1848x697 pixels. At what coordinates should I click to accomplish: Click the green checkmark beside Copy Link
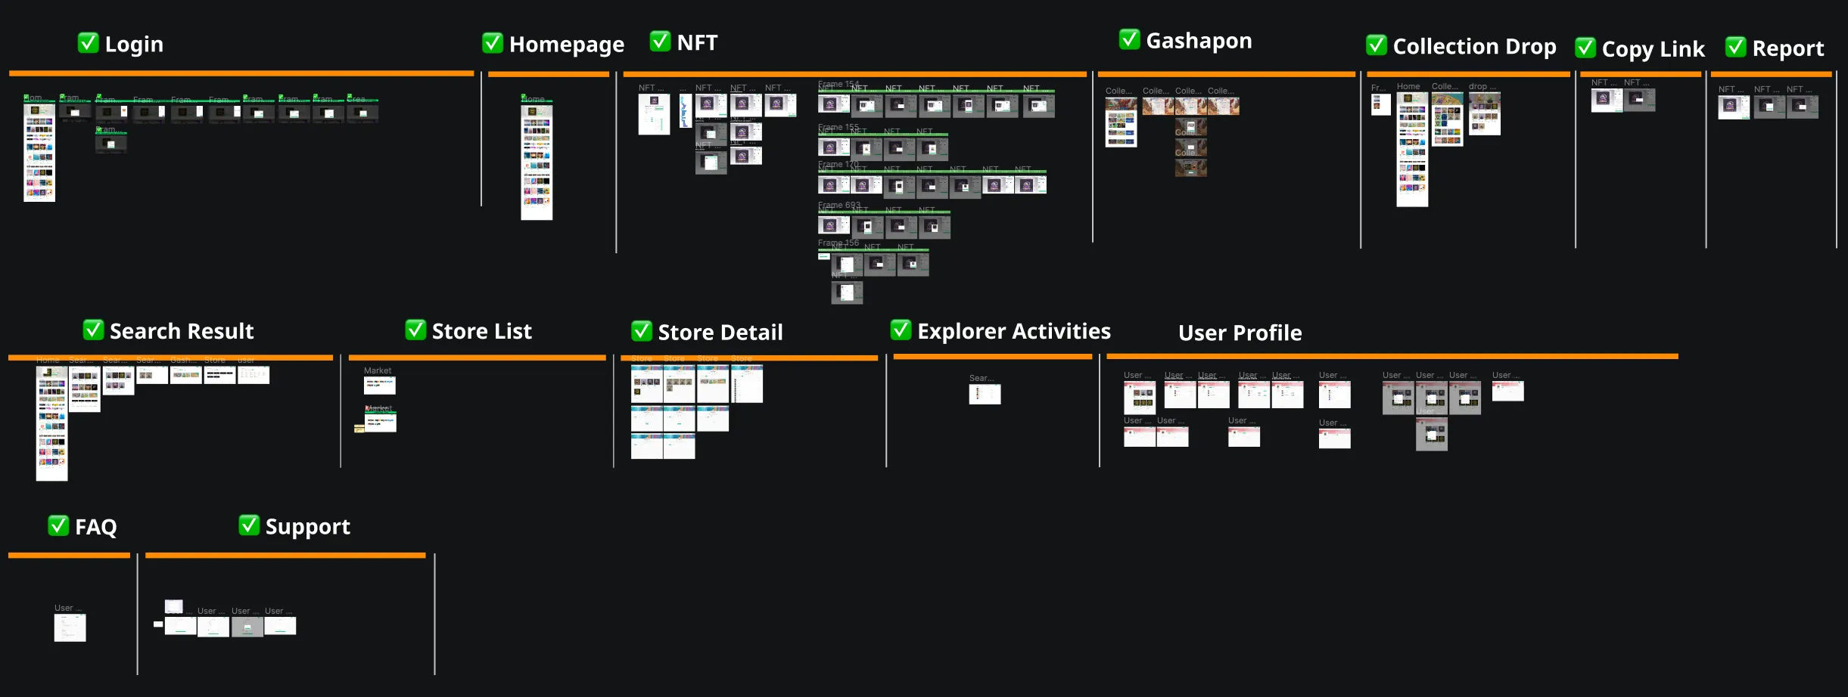coord(1586,48)
